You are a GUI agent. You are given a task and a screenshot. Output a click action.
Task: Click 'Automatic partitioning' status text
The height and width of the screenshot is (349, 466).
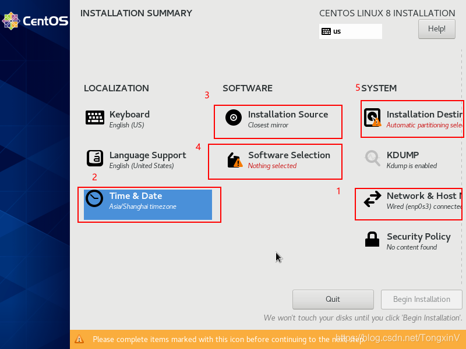425,125
